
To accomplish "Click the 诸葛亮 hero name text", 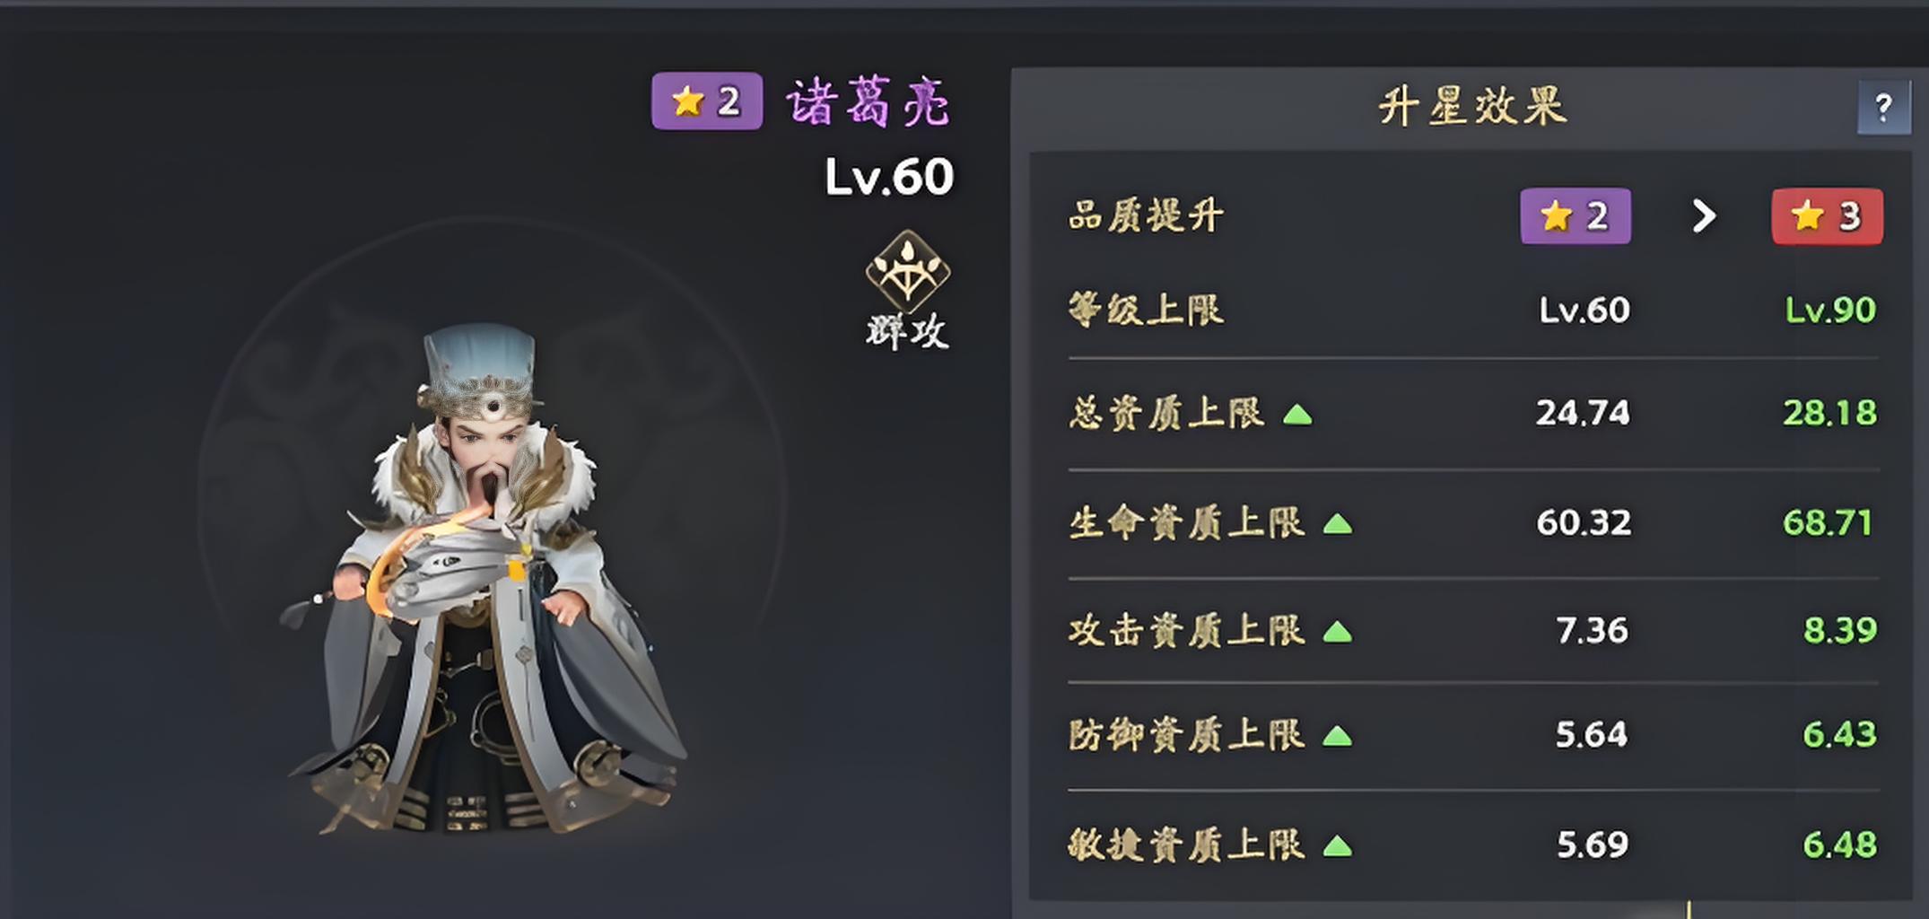I will coord(868,102).
